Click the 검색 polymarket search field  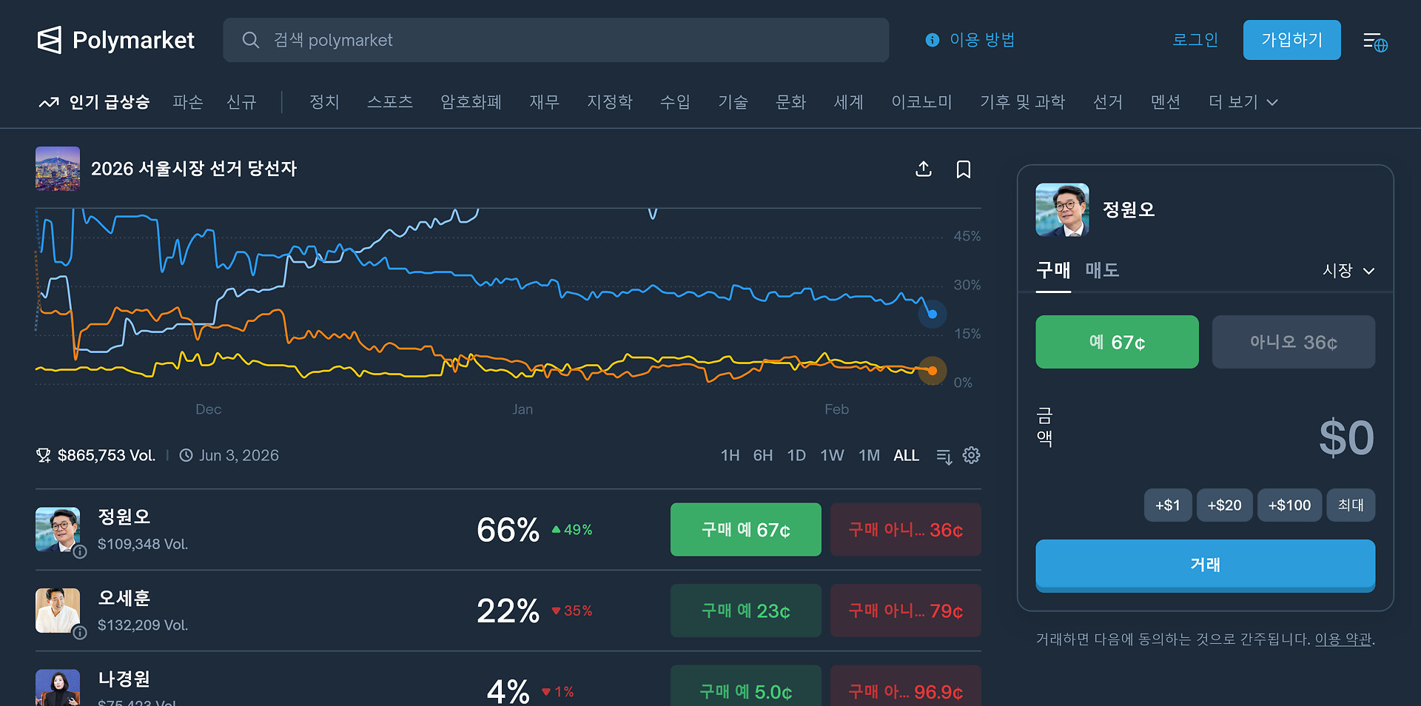(556, 40)
